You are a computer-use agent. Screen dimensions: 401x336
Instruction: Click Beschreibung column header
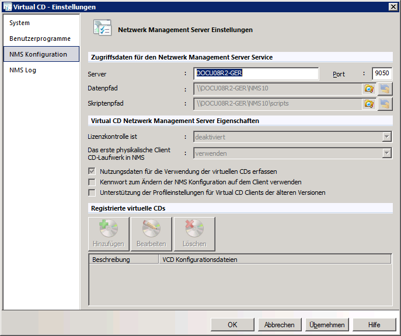pyautogui.click(x=124, y=260)
